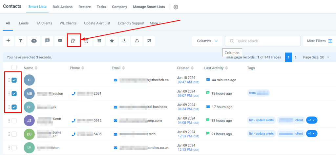The height and width of the screenshot is (155, 336).
Task: Check the checkbox for contact LY
Action: click(14, 147)
